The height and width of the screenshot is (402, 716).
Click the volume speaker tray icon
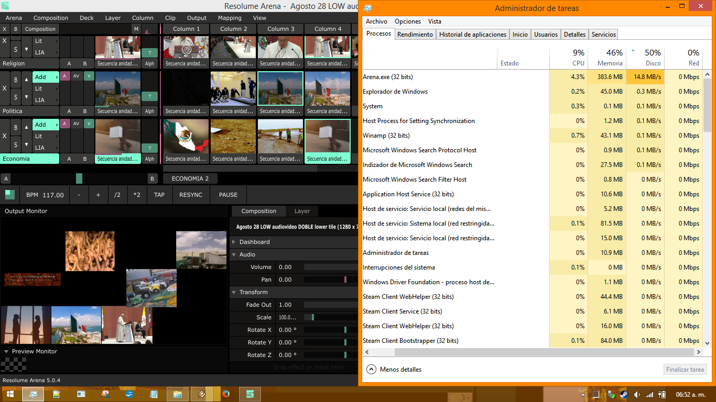[637, 394]
